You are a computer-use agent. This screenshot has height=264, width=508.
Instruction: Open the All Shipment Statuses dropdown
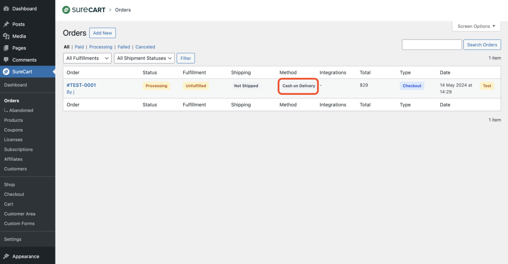pos(144,58)
